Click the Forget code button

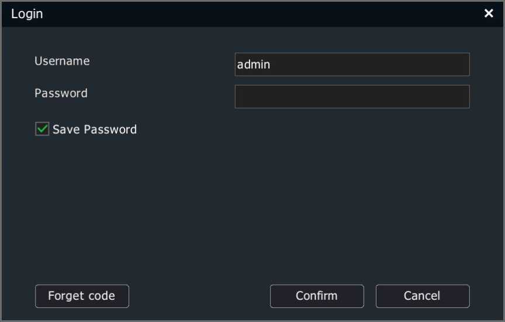coord(82,296)
